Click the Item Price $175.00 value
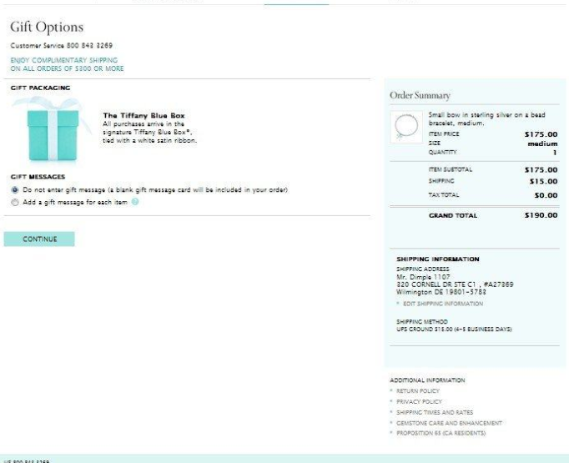This screenshot has height=463, width=569. 541,134
